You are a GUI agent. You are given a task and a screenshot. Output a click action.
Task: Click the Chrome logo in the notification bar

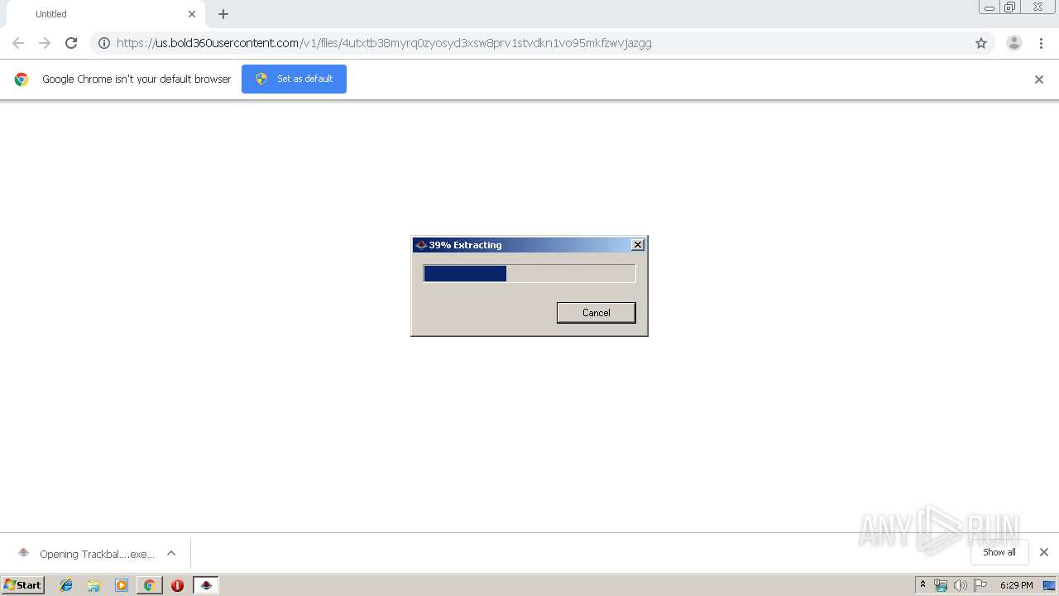[22, 79]
